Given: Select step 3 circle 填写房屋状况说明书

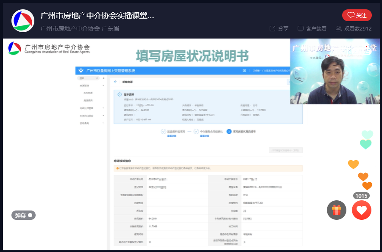Looking at the screenshot, I should (229, 131).
